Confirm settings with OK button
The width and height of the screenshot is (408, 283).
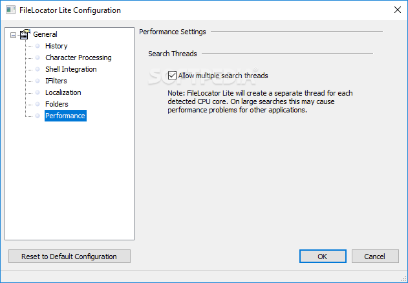click(323, 257)
